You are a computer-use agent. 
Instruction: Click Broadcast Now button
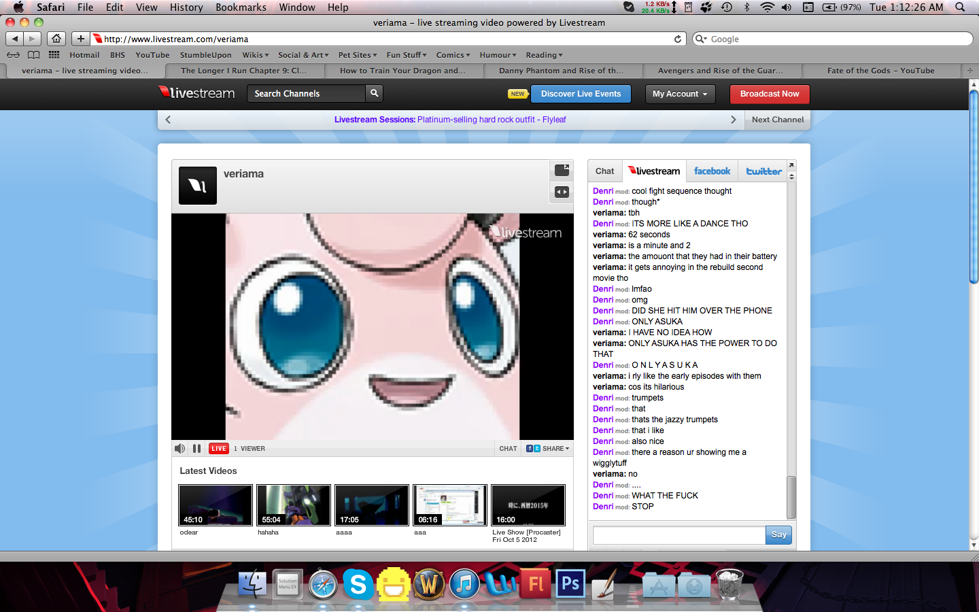pos(770,94)
